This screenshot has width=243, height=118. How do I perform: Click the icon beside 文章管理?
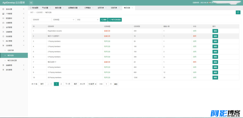point(3,23)
